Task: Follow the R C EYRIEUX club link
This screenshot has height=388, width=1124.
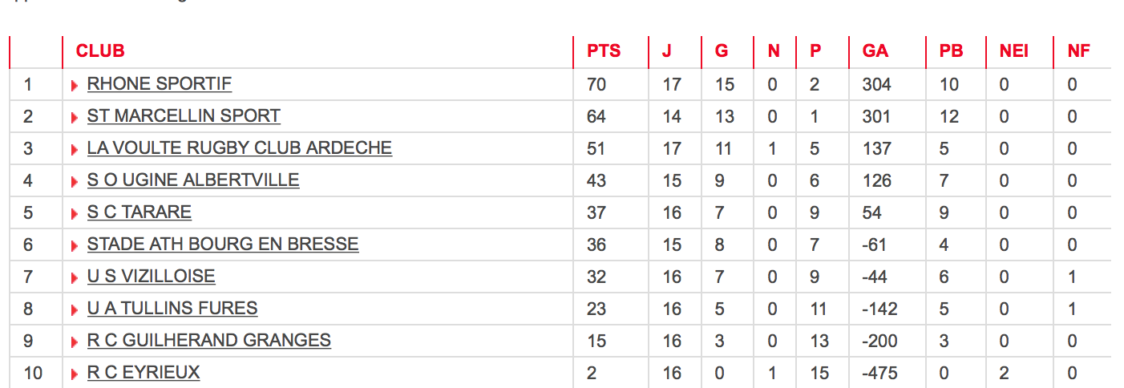Action: click(144, 373)
